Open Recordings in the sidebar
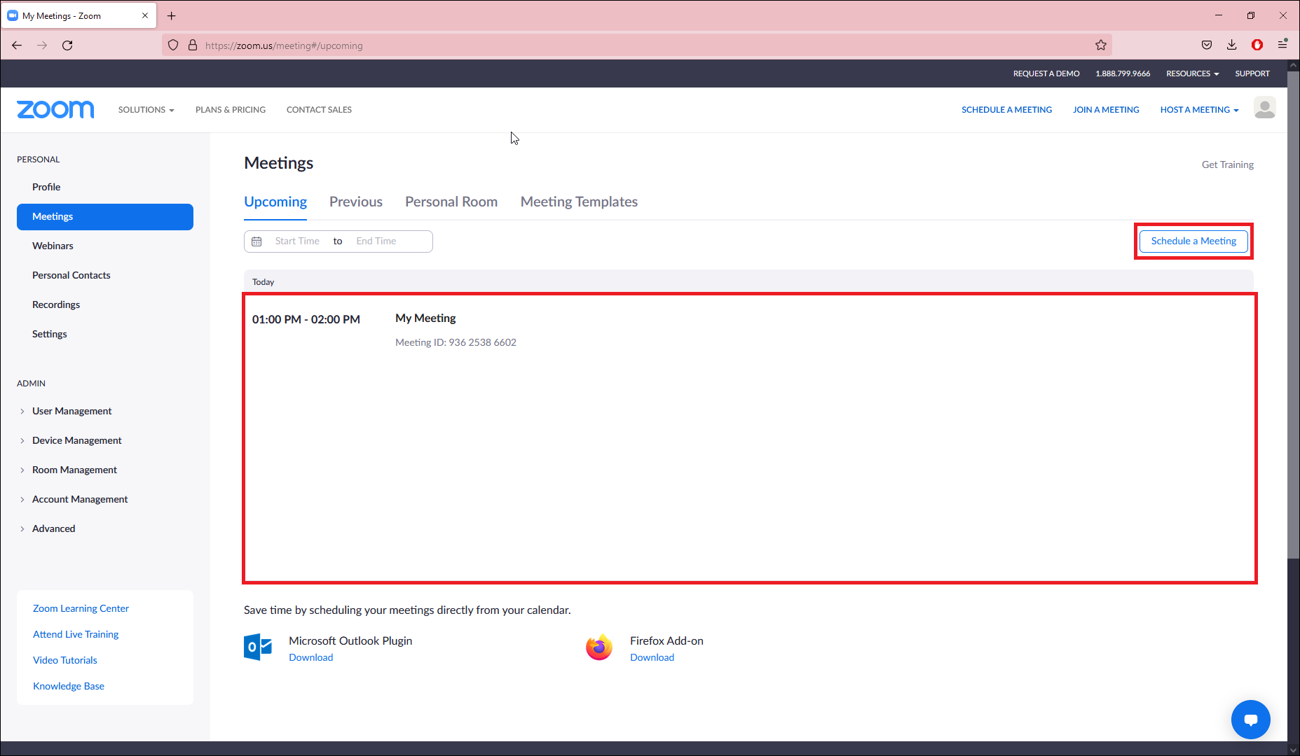1300x756 pixels. pyautogui.click(x=56, y=305)
